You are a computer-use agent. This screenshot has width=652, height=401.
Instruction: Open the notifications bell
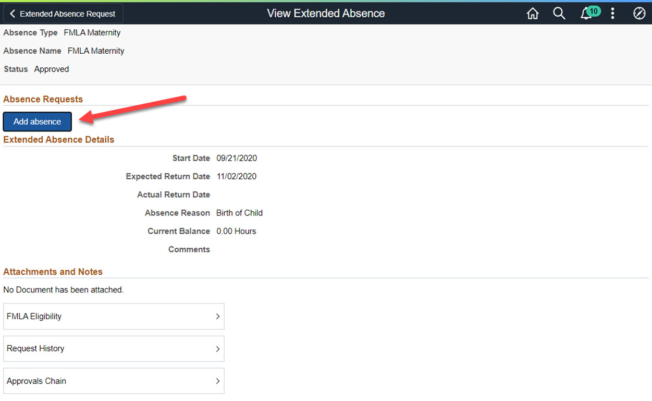click(x=586, y=14)
